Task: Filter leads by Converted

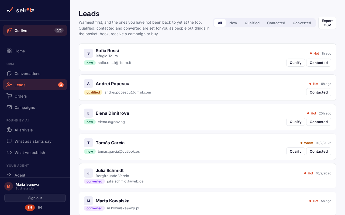Action: coord(302,23)
